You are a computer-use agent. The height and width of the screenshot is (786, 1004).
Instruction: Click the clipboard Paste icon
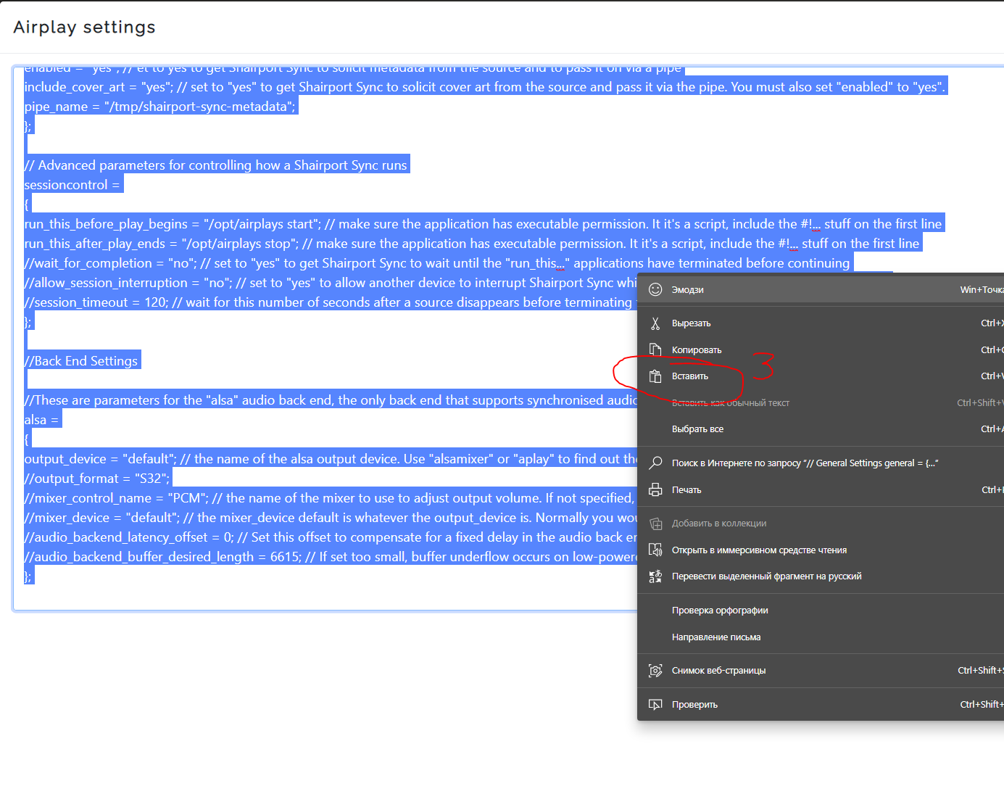coord(655,376)
